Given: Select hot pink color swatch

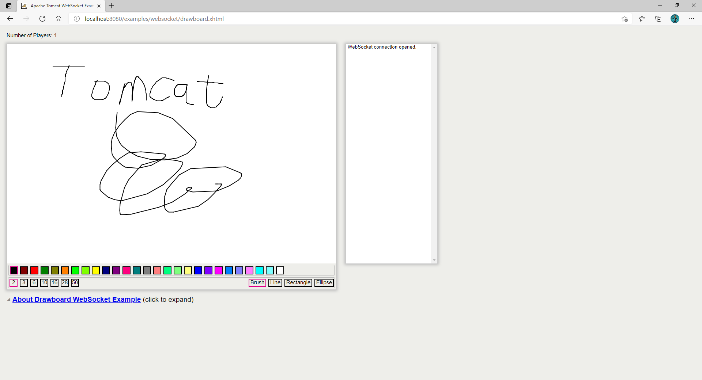Looking at the screenshot, I should click(x=127, y=270).
